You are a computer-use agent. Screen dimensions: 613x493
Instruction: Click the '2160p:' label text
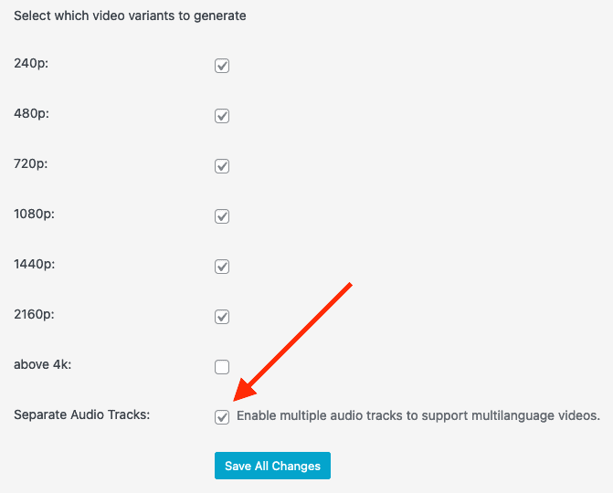tap(34, 314)
